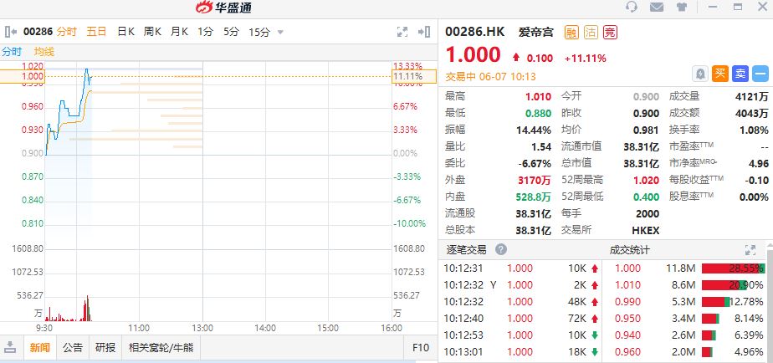Screen dimensions: 773x363
Task: Expand the trade statistics panel icon
Action: coord(750,250)
